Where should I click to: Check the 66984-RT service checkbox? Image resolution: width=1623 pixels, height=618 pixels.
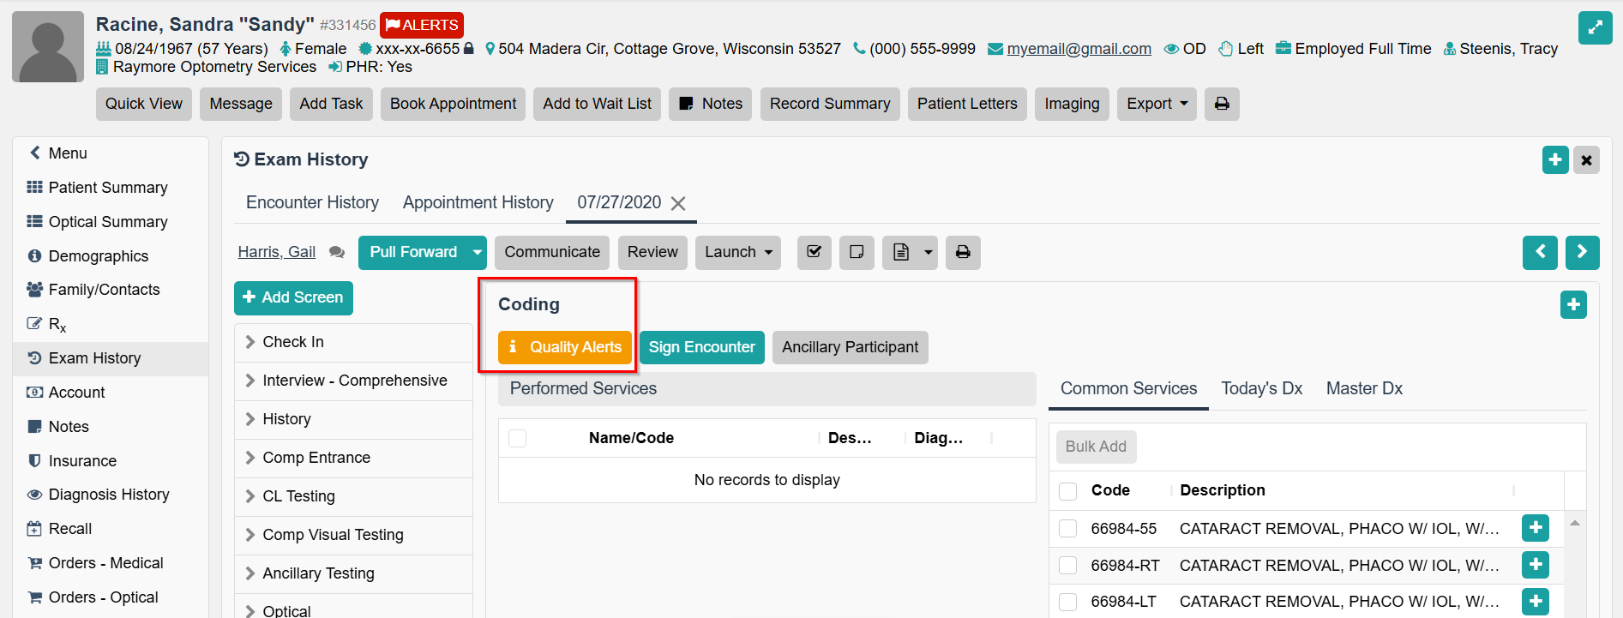pos(1067,566)
